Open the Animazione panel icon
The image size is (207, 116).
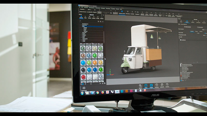coord(157,86)
